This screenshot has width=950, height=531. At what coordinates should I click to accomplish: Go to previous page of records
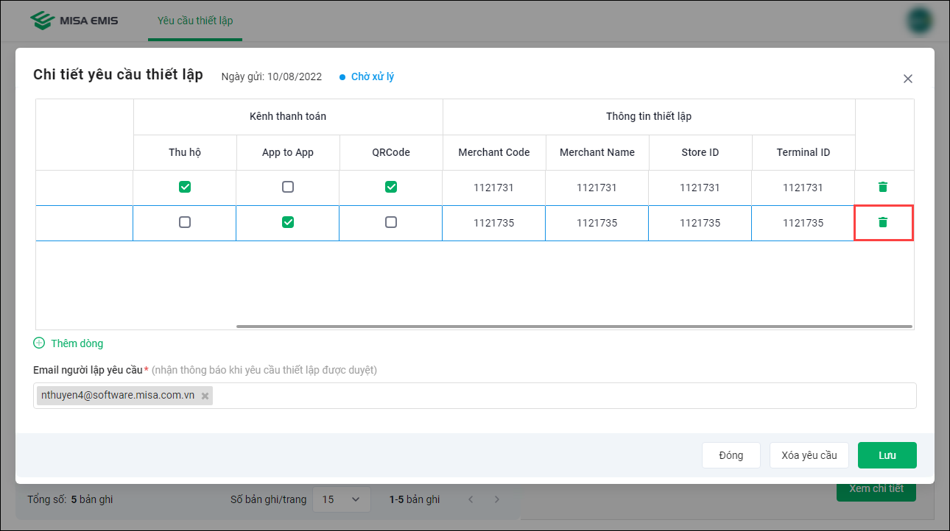(x=471, y=499)
